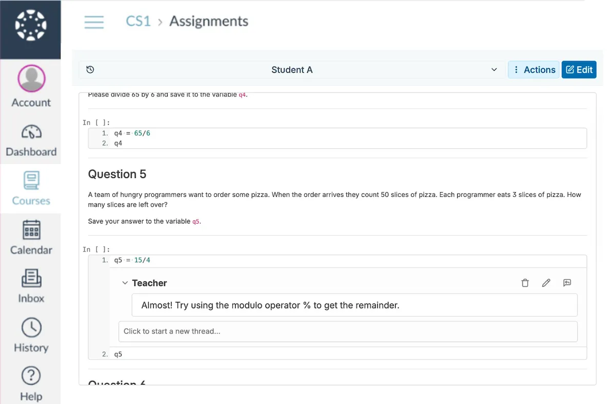Get Help using the question mark icon
Image resolution: width=615 pixels, height=404 pixels.
(x=31, y=383)
